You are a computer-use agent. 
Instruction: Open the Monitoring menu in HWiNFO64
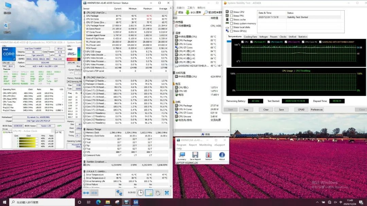coord(205,145)
